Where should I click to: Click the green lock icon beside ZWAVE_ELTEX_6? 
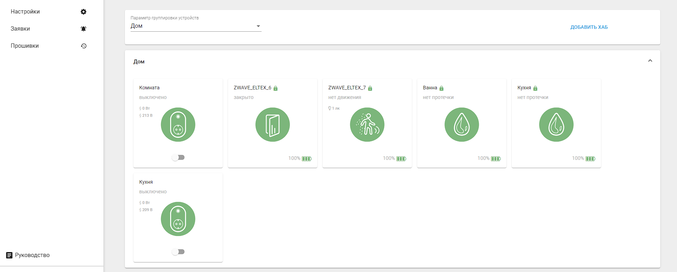click(x=276, y=88)
